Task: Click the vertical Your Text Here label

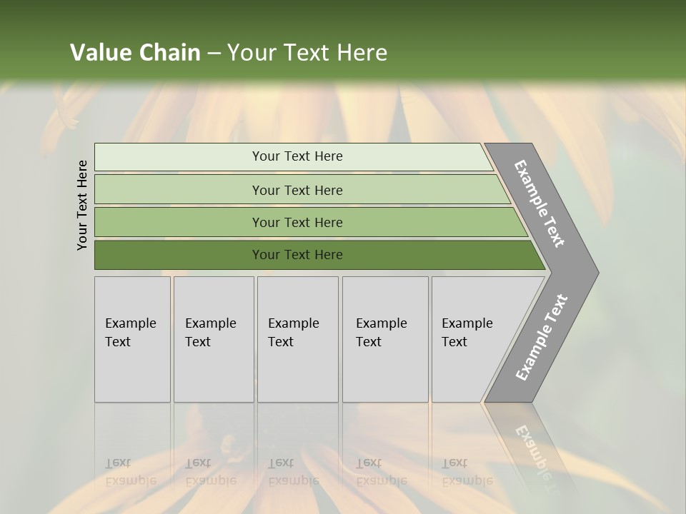Action: tap(82, 205)
